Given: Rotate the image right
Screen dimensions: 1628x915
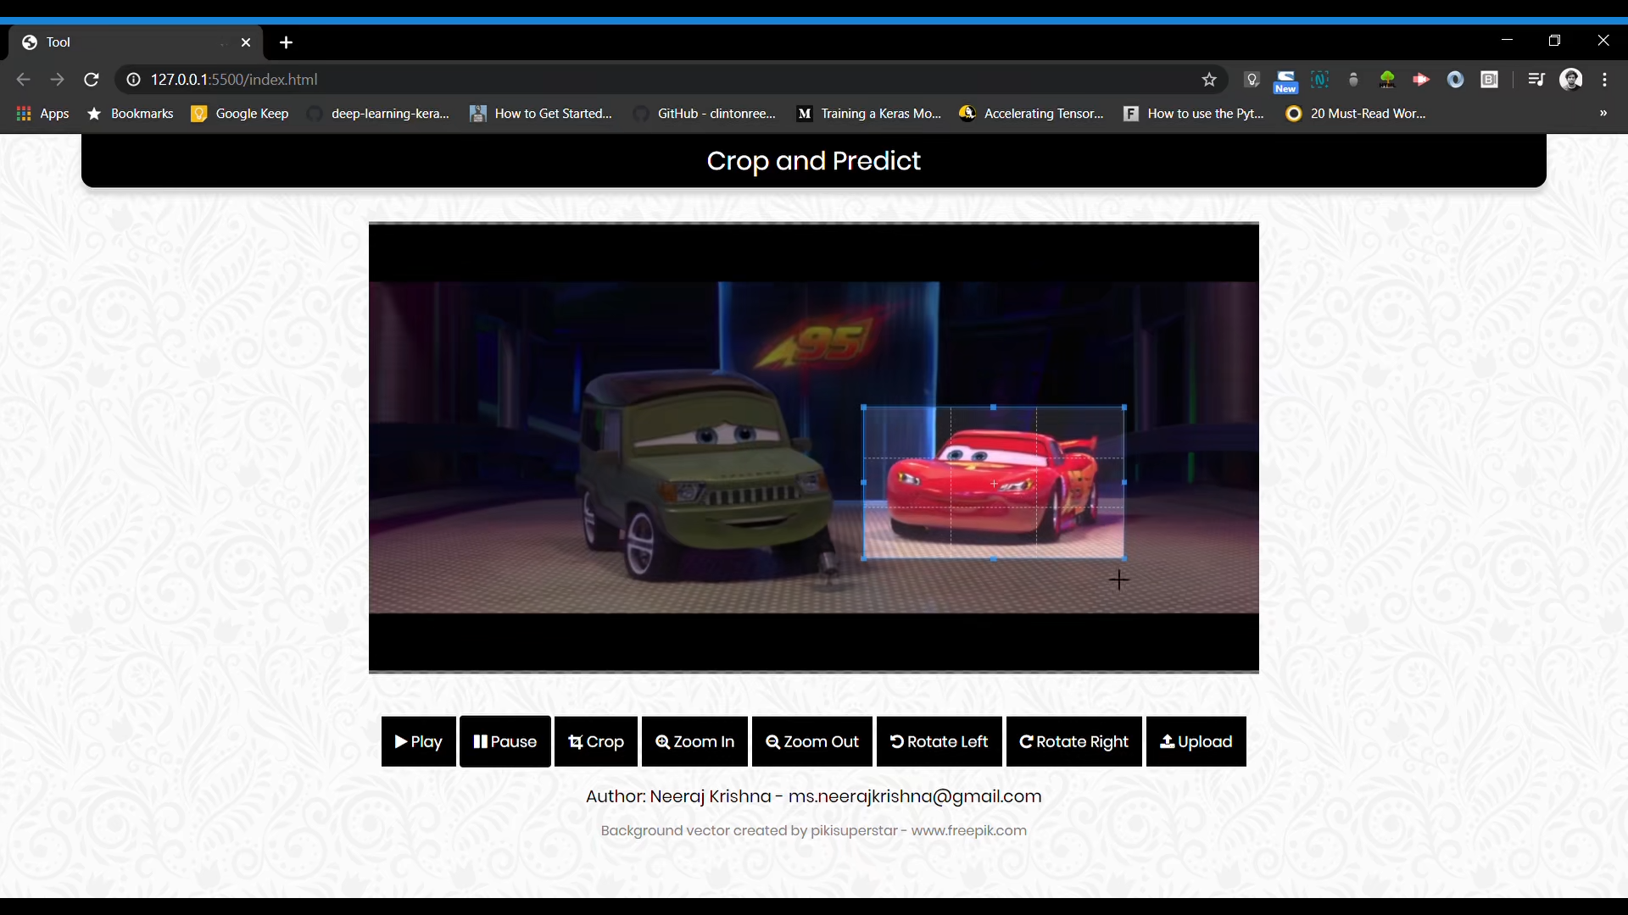Looking at the screenshot, I should 1073,741.
